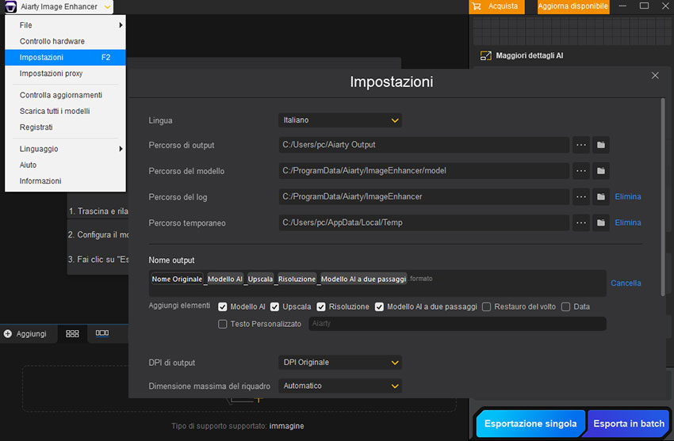Screen dimensions: 674x441
Task: Uncheck the Risoluzione checkbox
Action: click(320, 306)
